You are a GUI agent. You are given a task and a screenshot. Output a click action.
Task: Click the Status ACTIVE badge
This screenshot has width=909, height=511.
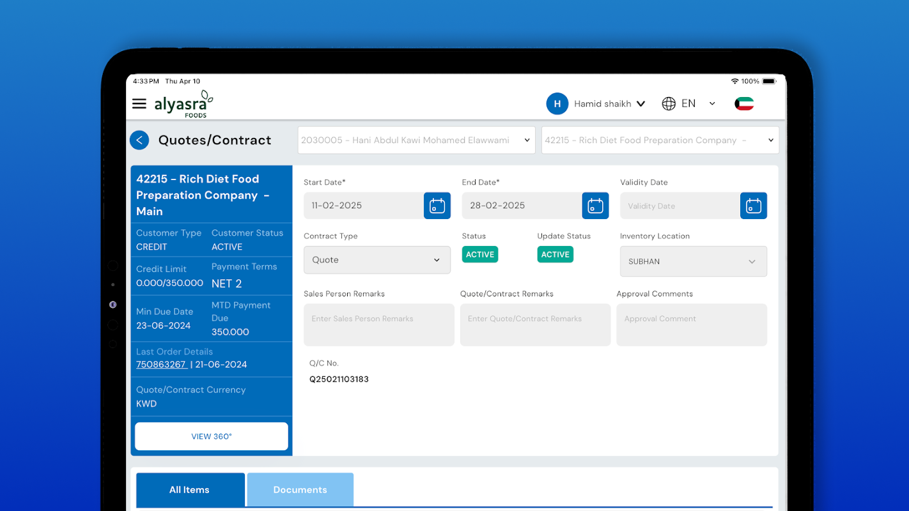480,254
